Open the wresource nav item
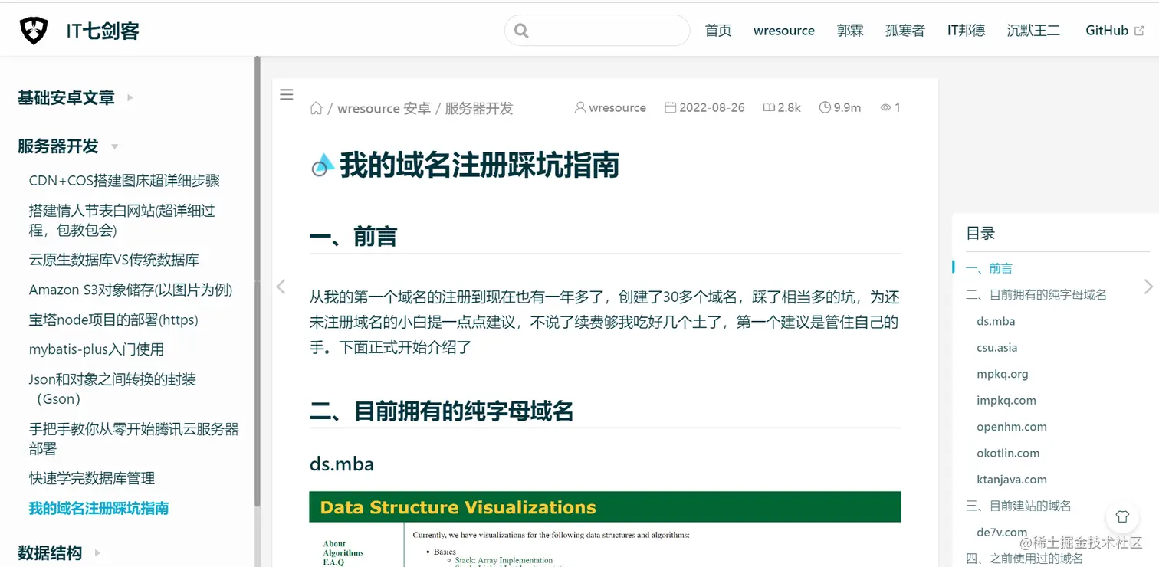 point(784,31)
